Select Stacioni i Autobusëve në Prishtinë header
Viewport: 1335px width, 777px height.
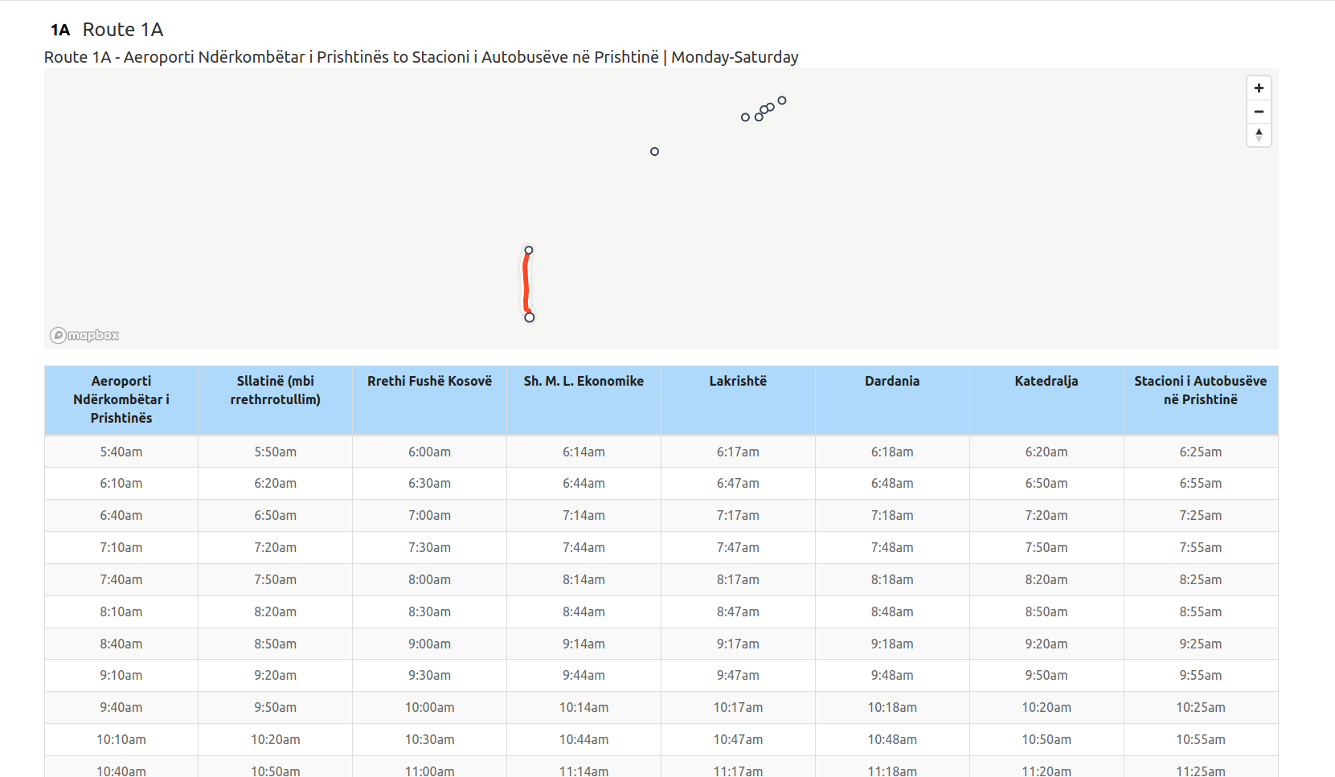(1201, 399)
